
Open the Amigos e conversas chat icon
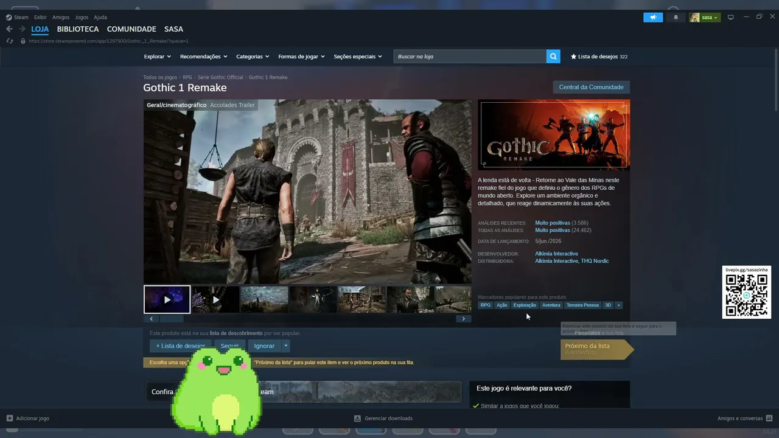click(x=769, y=418)
